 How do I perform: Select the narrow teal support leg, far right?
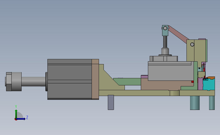(x=212, y=103)
